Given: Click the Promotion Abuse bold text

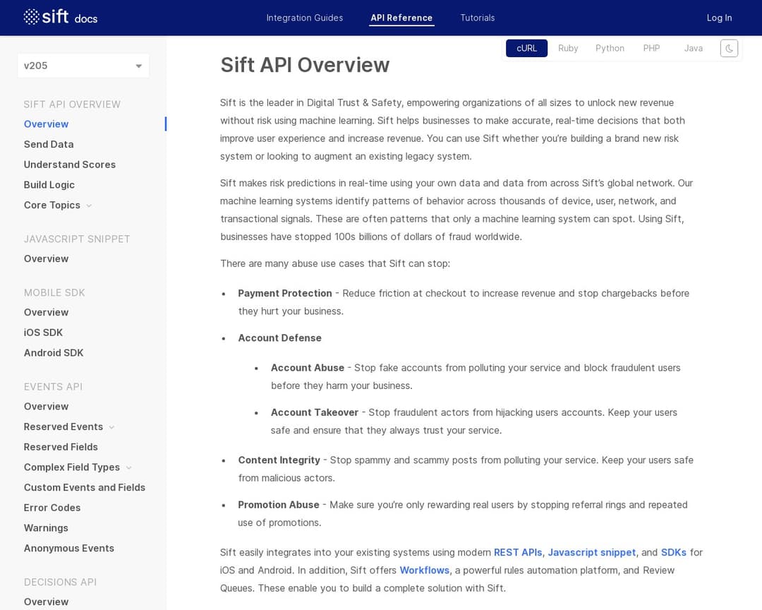Looking at the screenshot, I should point(279,505).
